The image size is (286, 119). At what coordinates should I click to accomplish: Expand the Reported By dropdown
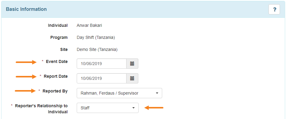coord(120,93)
